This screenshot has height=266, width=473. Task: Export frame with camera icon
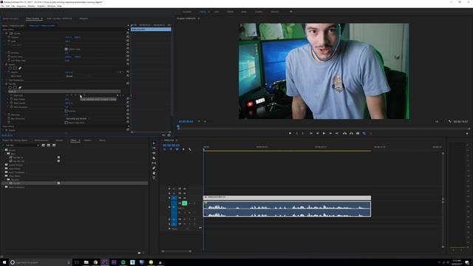[x=358, y=133]
